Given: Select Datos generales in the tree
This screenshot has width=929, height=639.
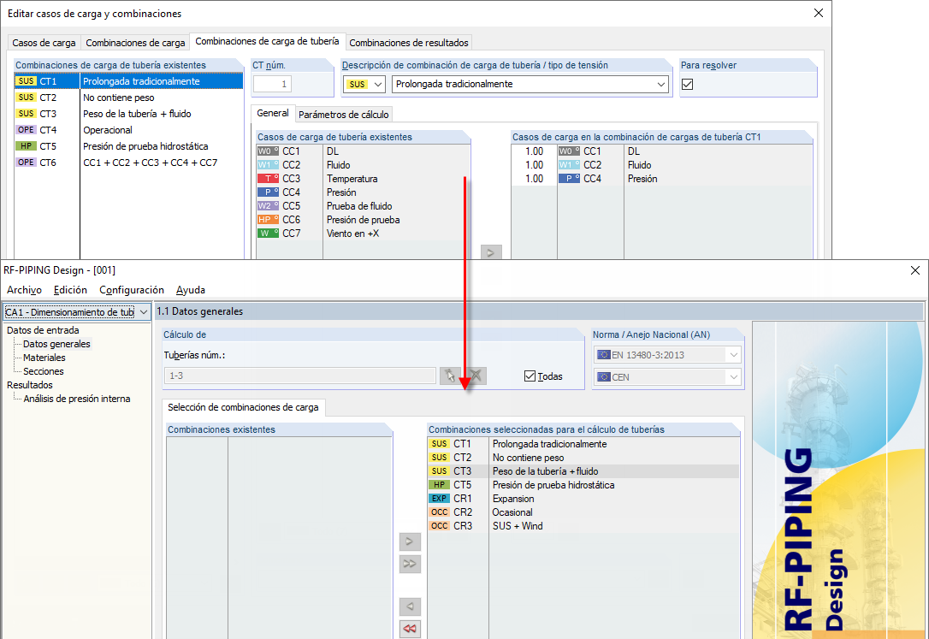Looking at the screenshot, I should 56,344.
